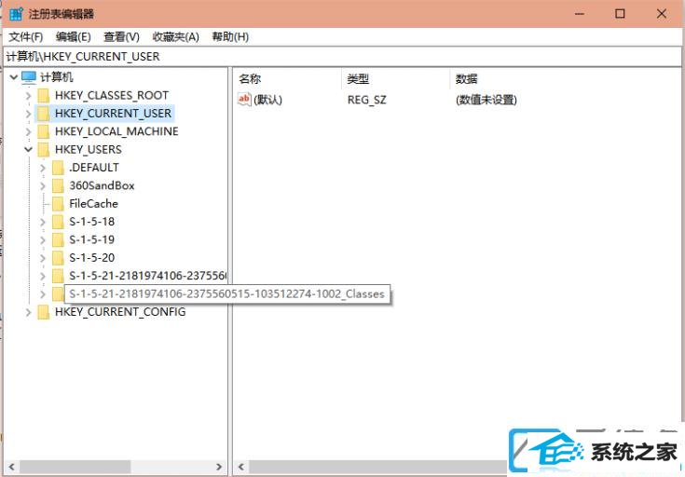Click the HKEY_CURRENT_USER folder icon
The image size is (685, 477).
tap(43, 114)
